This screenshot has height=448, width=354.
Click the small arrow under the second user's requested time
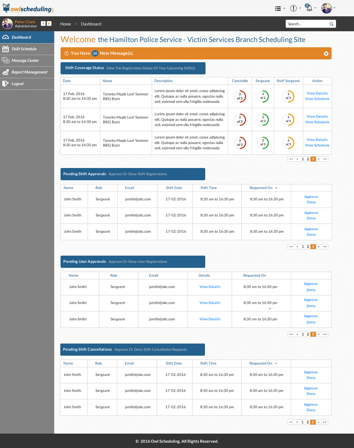(x=270, y=309)
